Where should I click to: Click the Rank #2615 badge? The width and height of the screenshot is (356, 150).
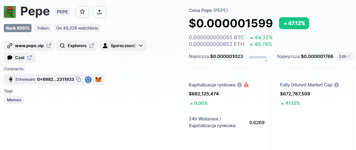click(18, 28)
